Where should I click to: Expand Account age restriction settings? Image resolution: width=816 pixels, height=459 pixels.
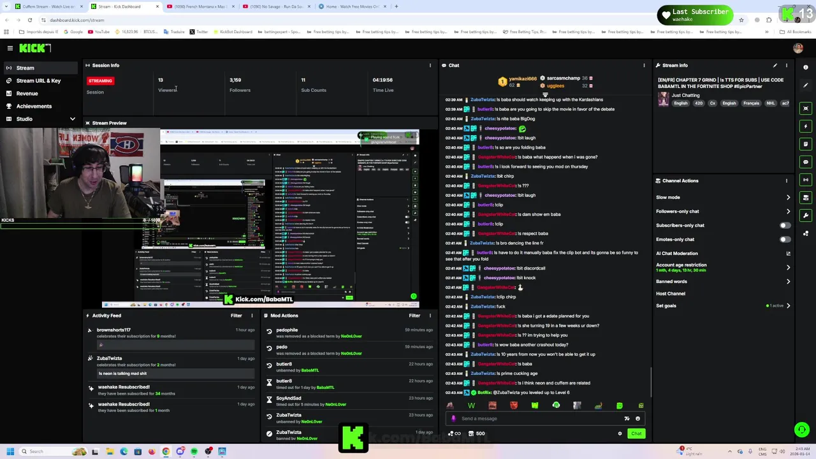788,267
